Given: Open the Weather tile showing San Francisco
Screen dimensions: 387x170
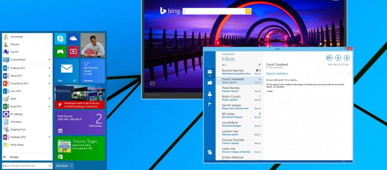Looking at the screenshot, I should coord(93,71).
